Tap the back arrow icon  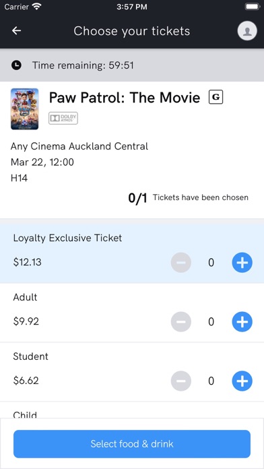[16, 30]
